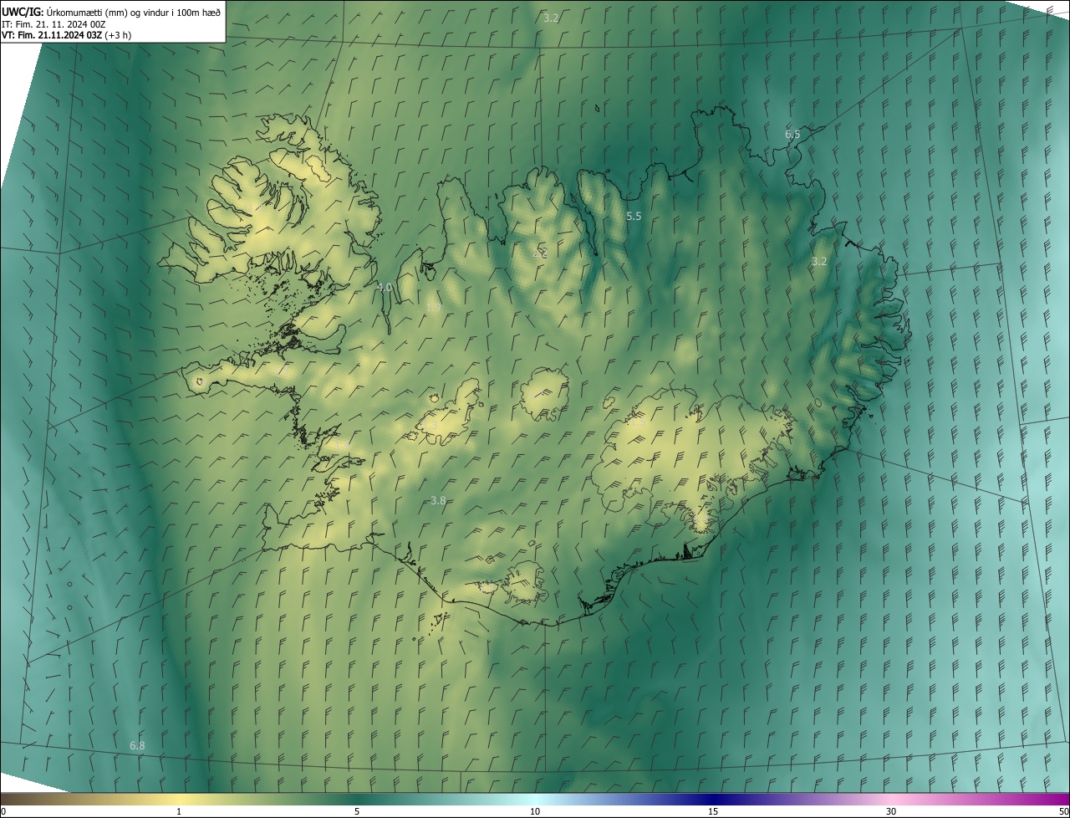Click the 'VT: Fim. 21.11.2024 03Z (+3 h)' line
Screen dimensions: 1070x818
tap(67, 35)
